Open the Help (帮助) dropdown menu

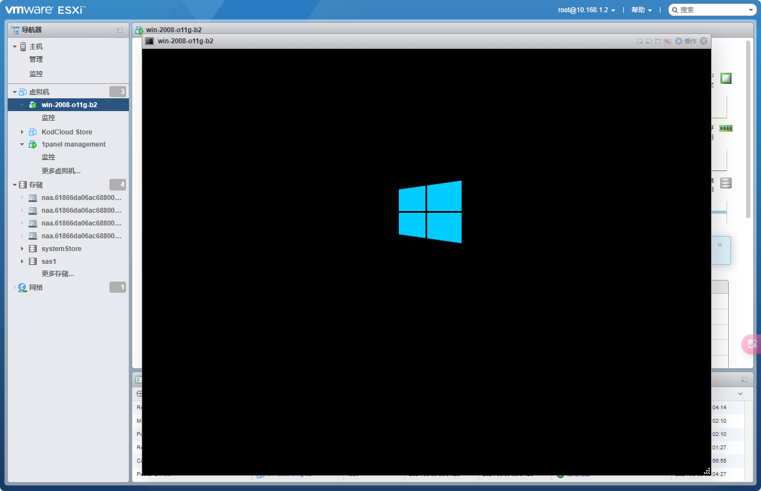click(642, 10)
